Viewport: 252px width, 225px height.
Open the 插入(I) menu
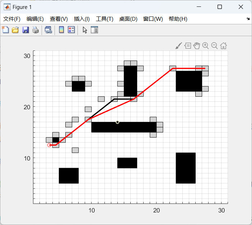(x=81, y=19)
